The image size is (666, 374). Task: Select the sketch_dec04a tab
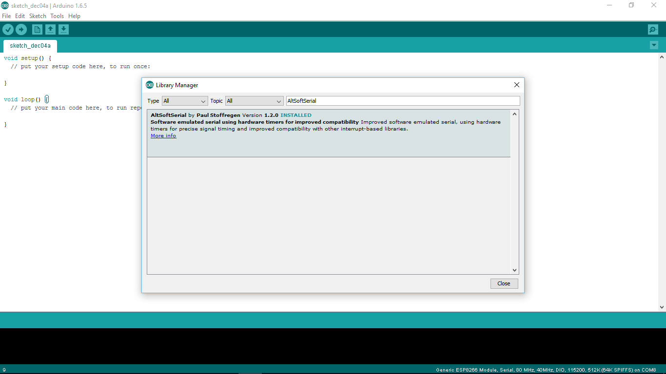click(30, 46)
